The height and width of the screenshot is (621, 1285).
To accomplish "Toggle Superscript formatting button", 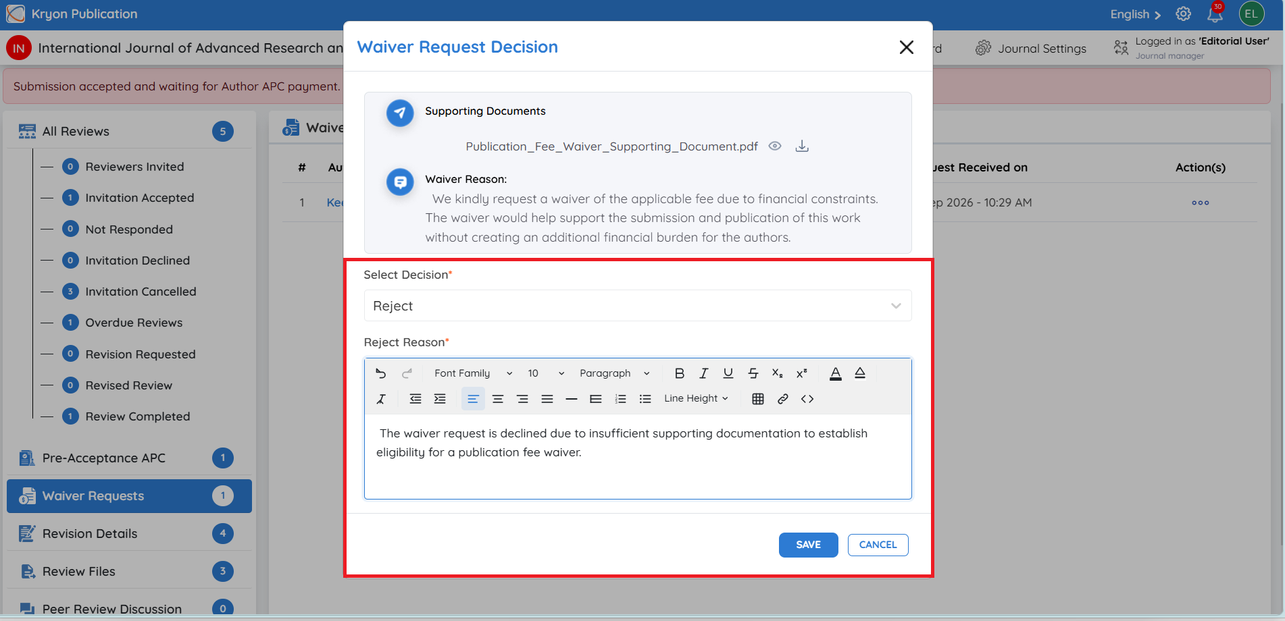I will coord(802,373).
